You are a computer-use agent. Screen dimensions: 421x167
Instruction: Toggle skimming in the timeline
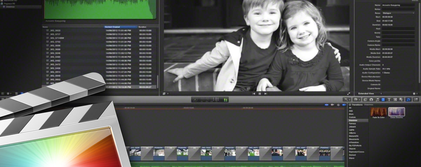pos(326,104)
